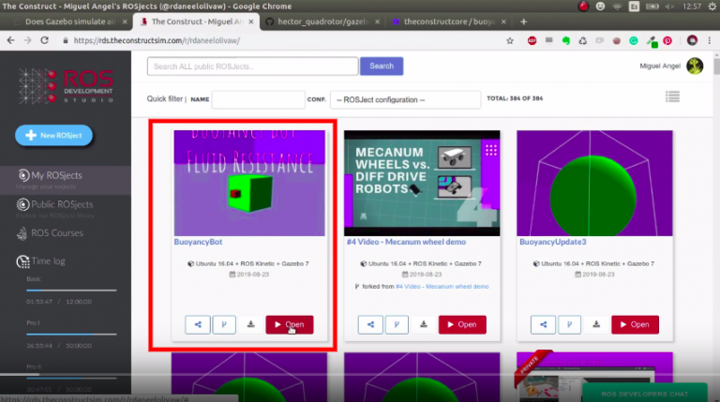Switch to theconstructcore buoyancy tab
The height and width of the screenshot is (402, 720).
point(449,22)
